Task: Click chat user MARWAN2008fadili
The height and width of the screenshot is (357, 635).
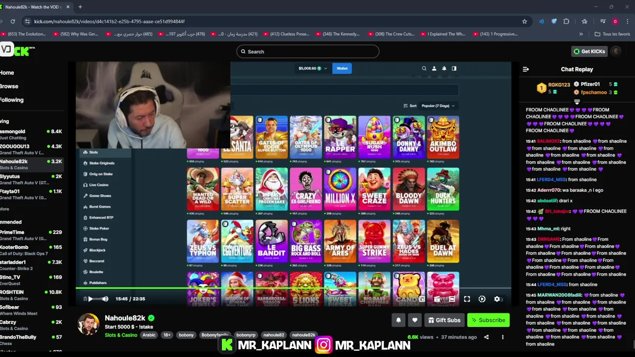Action: [560, 295]
